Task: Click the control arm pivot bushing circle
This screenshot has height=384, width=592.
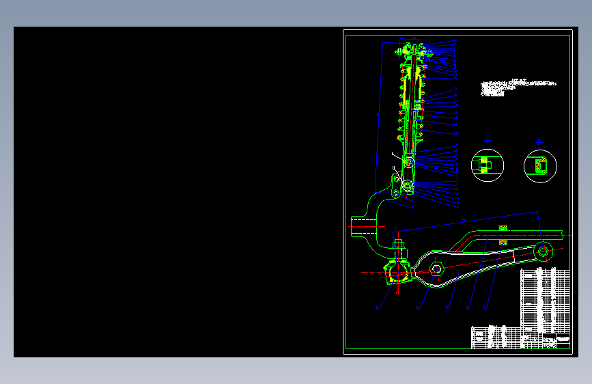Action: click(x=544, y=251)
